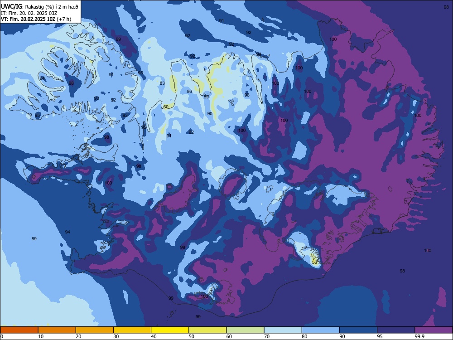Click the '83' humidity value on the map

click(x=162, y=83)
